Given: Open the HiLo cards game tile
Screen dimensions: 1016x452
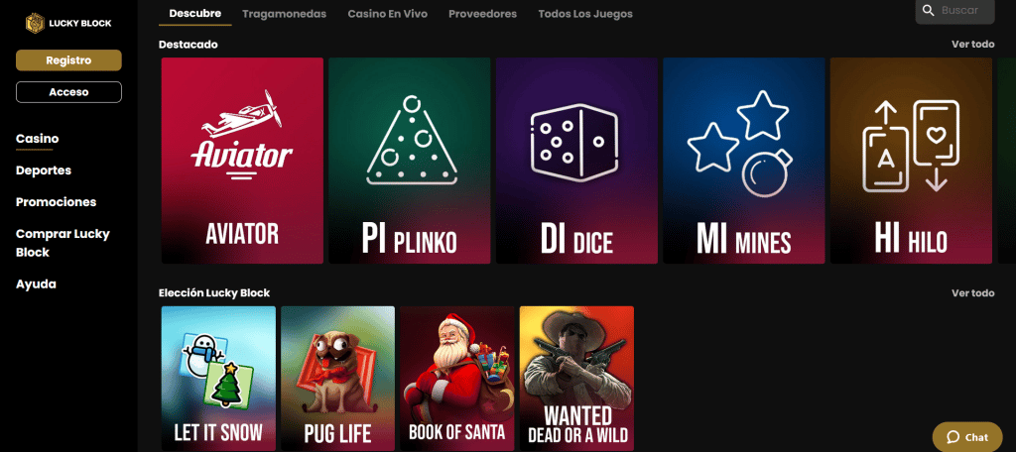Looking at the screenshot, I should (911, 161).
